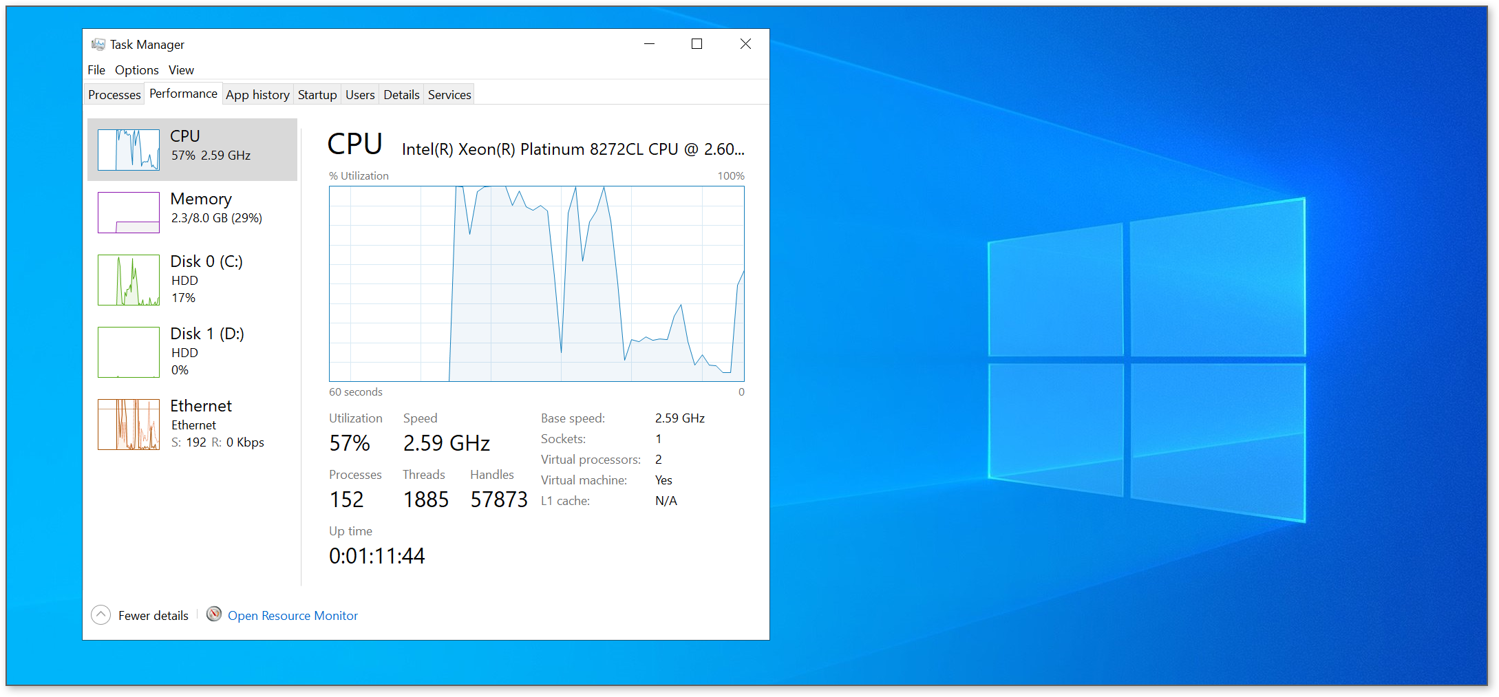
Task: Click the 57% utilization value
Action: (350, 443)
